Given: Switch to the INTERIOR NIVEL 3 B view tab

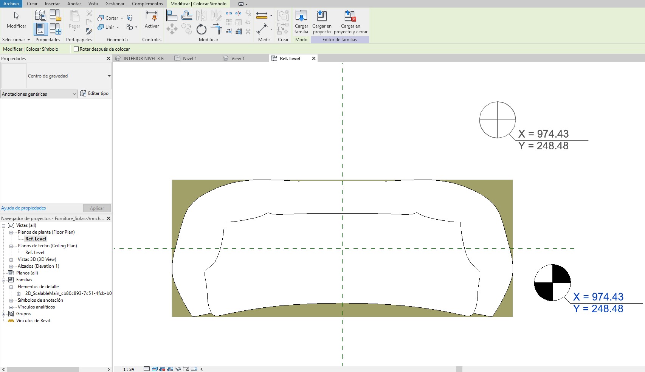Looking at the screenshot, I should tap(143, 59).
